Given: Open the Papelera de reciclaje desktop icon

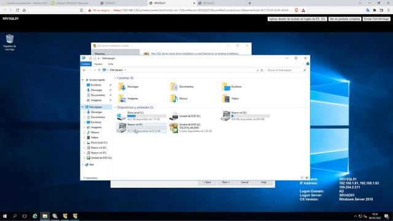Looking at the screenshot, I should click(10, 42).
